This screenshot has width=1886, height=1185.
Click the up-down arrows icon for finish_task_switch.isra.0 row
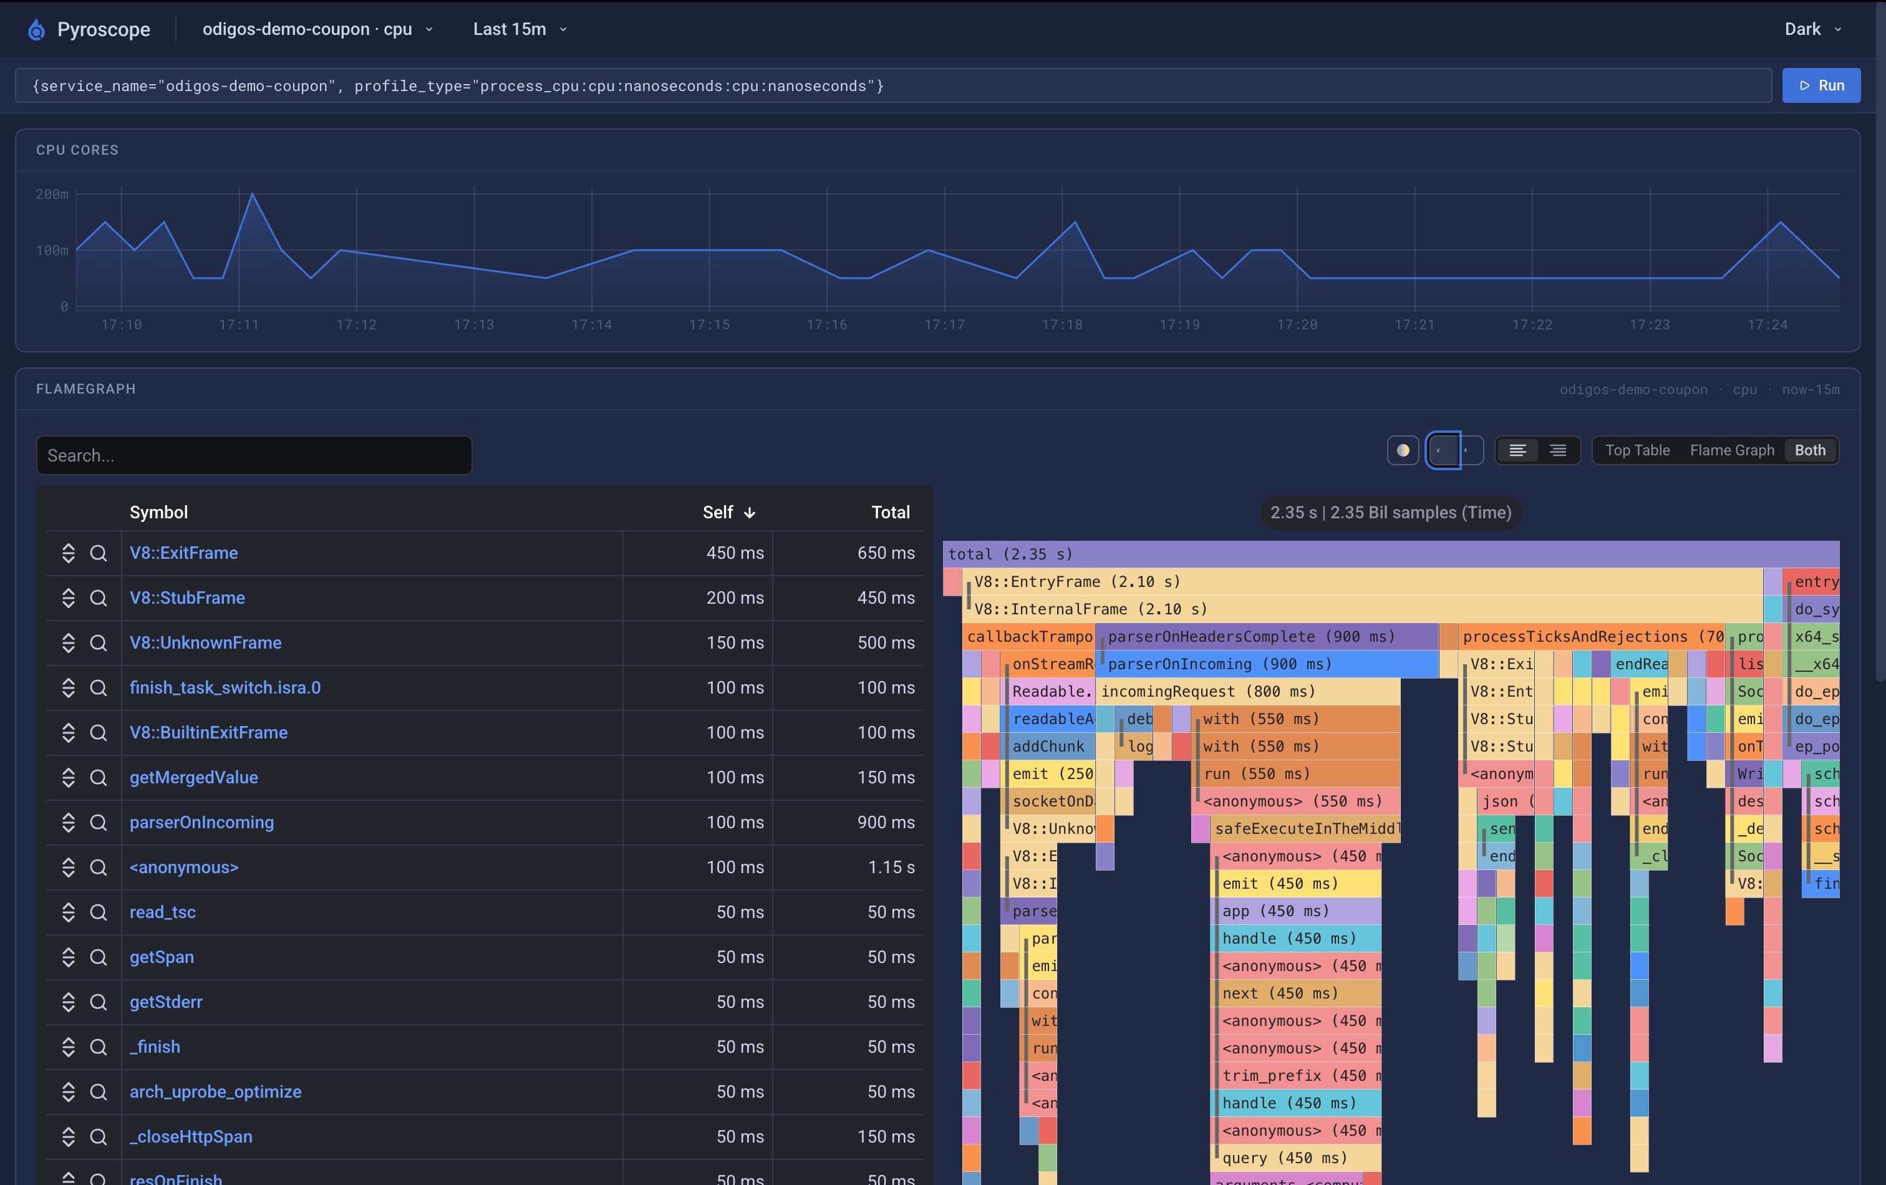pyautogui.click(x=68, y=688)
